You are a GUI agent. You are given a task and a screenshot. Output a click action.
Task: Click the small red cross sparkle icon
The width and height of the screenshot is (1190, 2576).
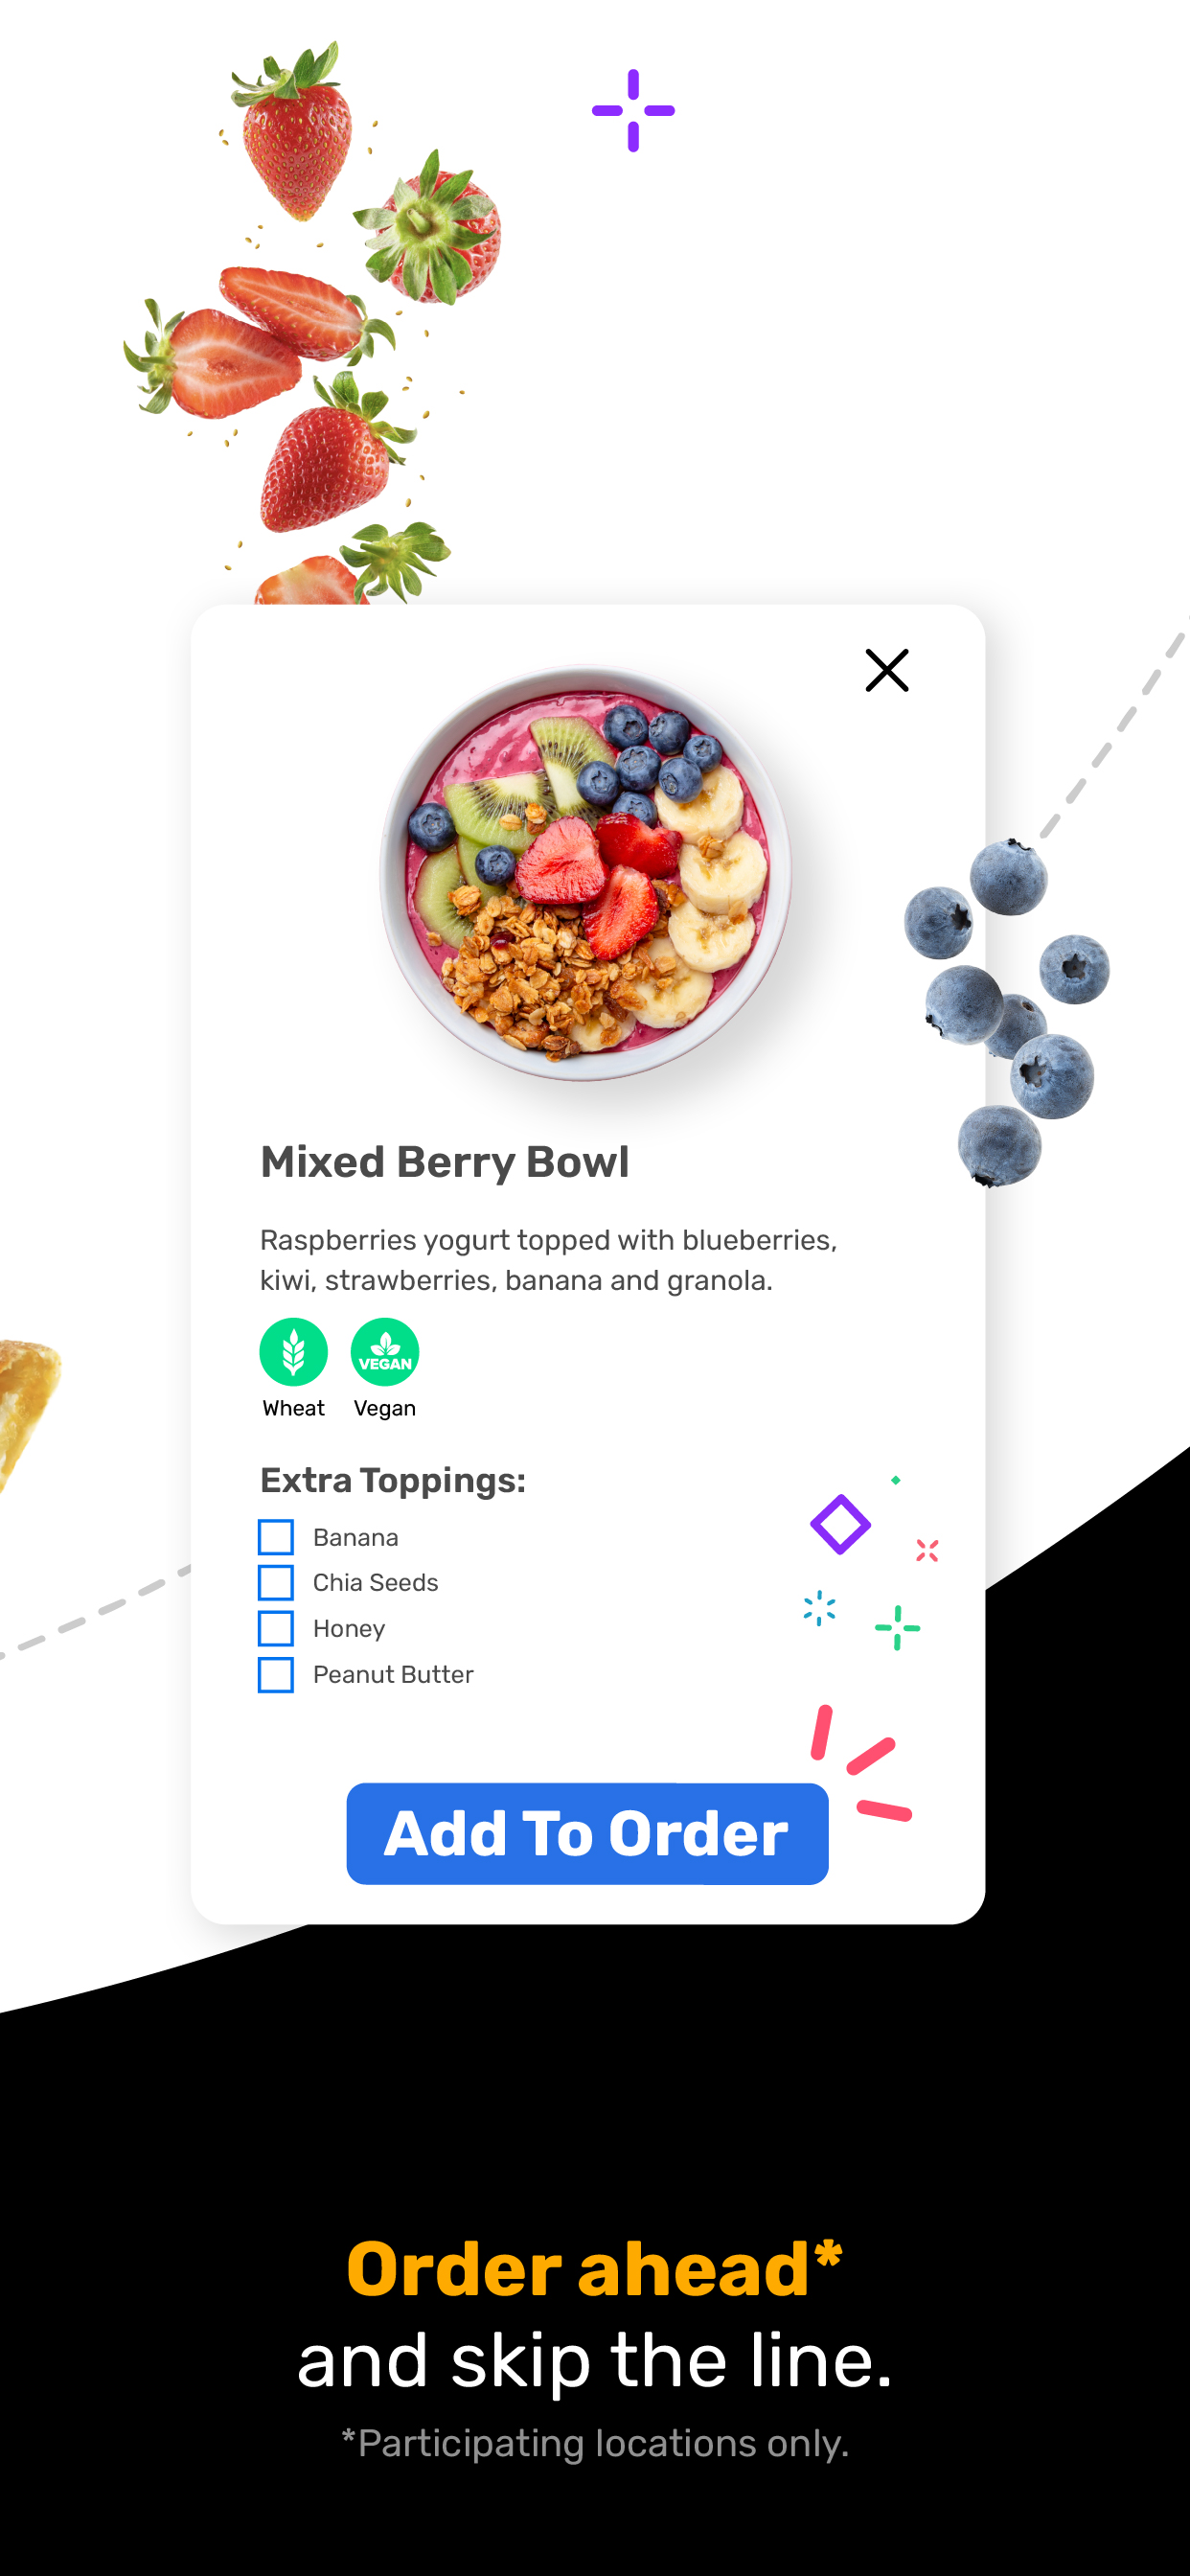[x=927, y=1550]
